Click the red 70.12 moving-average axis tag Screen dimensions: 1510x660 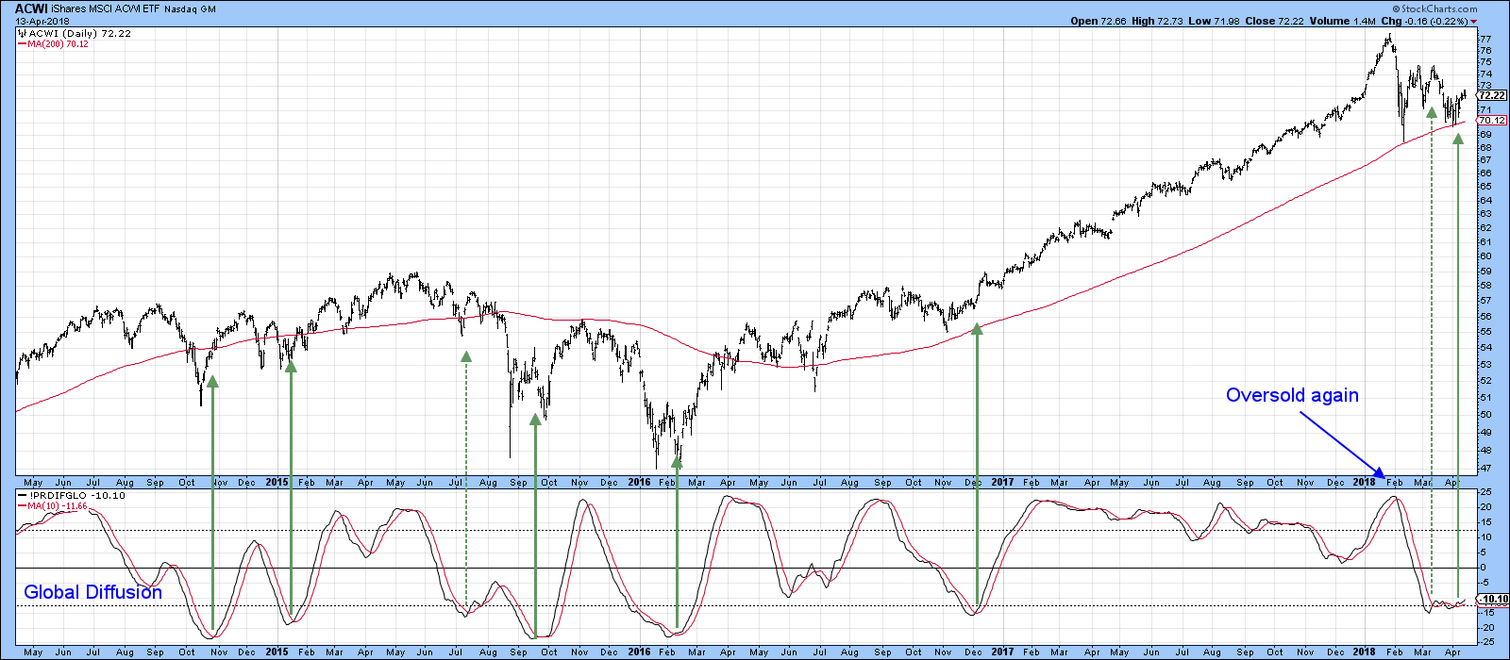click(x=1492, y=121)
